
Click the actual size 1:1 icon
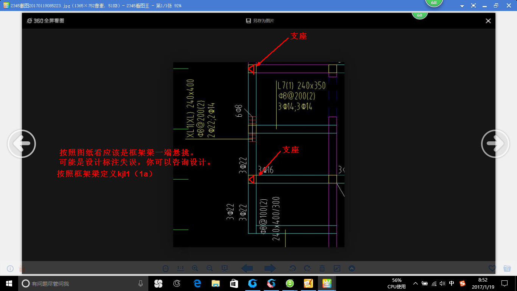[181, 269]
